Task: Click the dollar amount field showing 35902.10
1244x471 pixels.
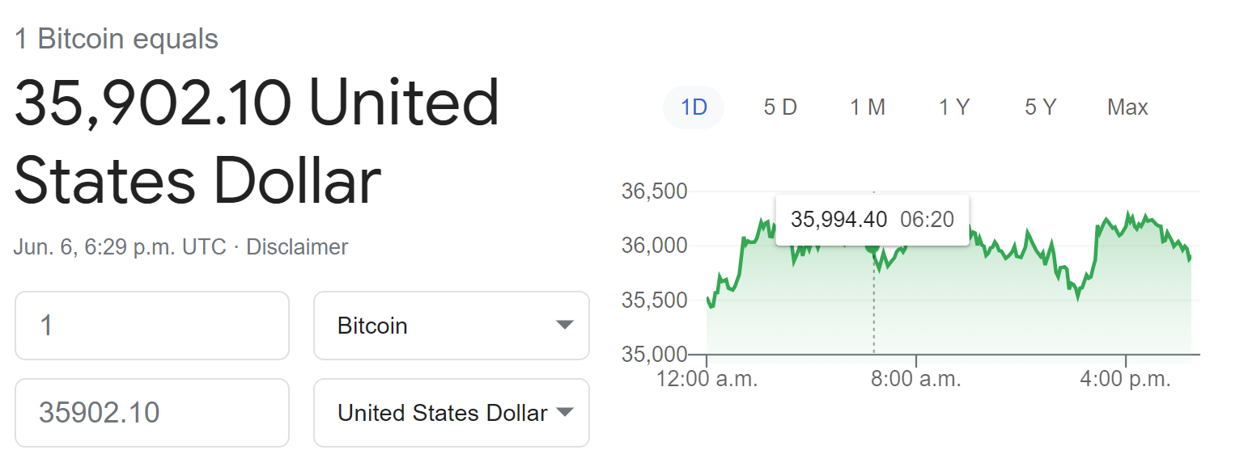Action: click(x=152, y=413)
